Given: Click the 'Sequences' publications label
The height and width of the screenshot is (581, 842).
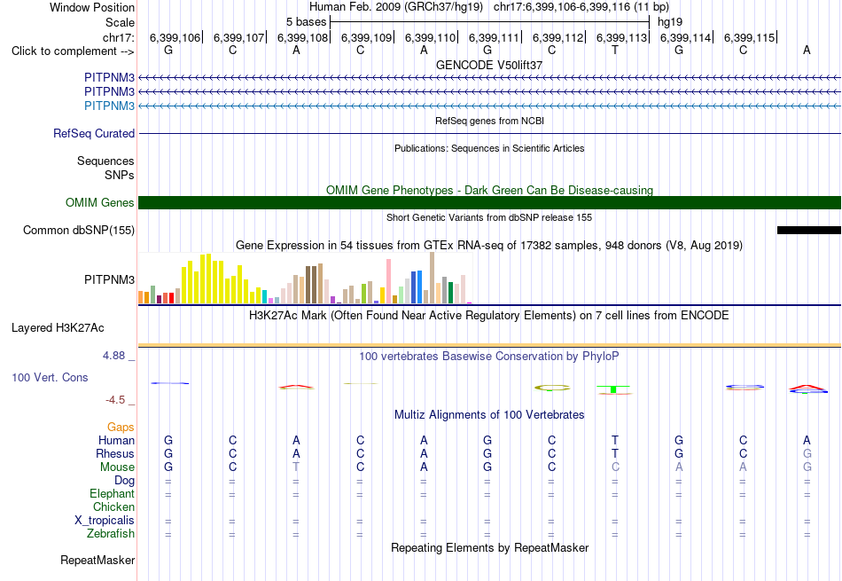Looking at the screenshot, I should pyautogui.click(x=105, y=161).
